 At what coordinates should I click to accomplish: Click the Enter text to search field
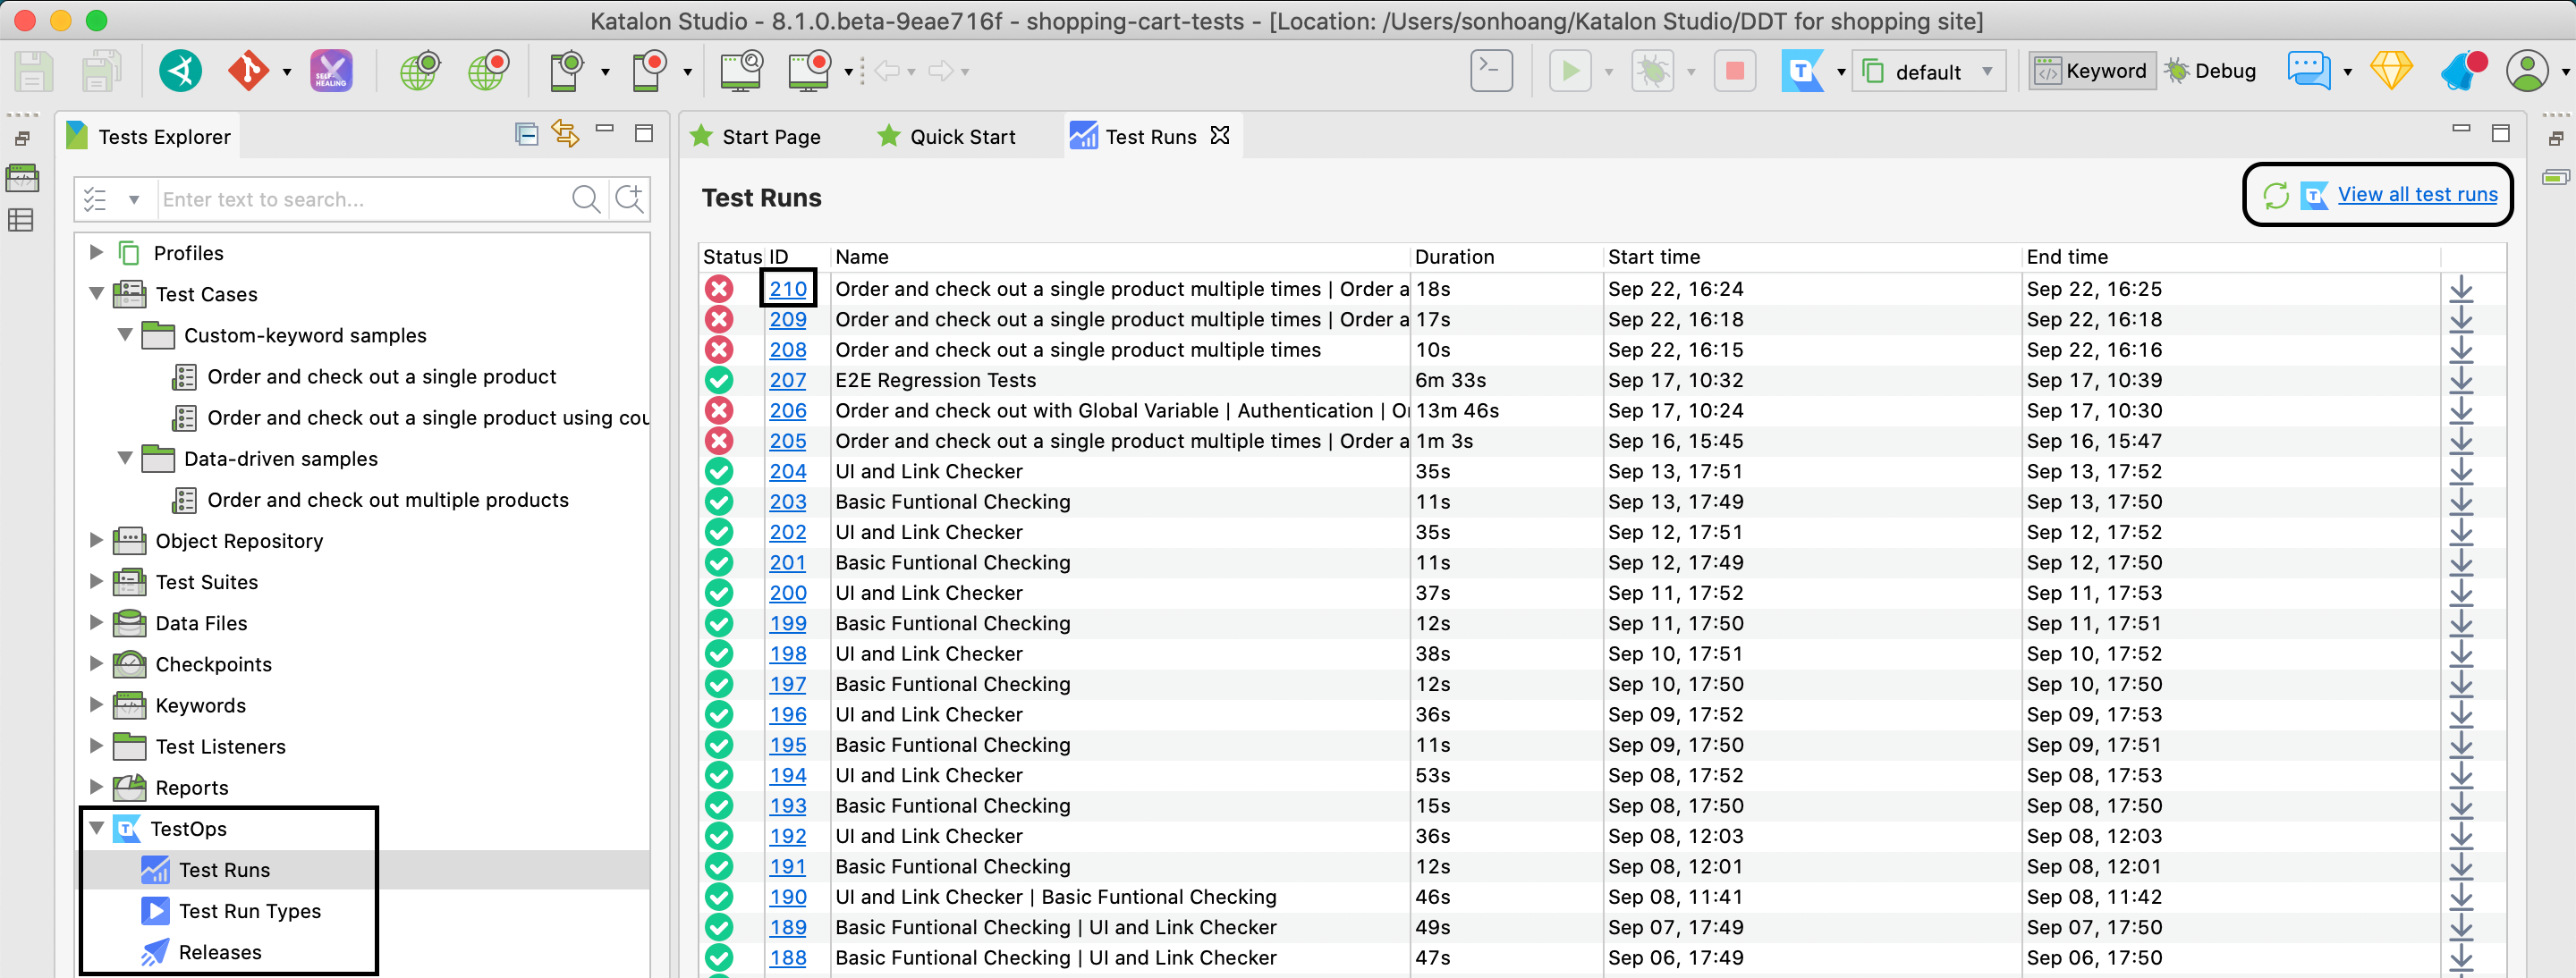tap(362, 199)
